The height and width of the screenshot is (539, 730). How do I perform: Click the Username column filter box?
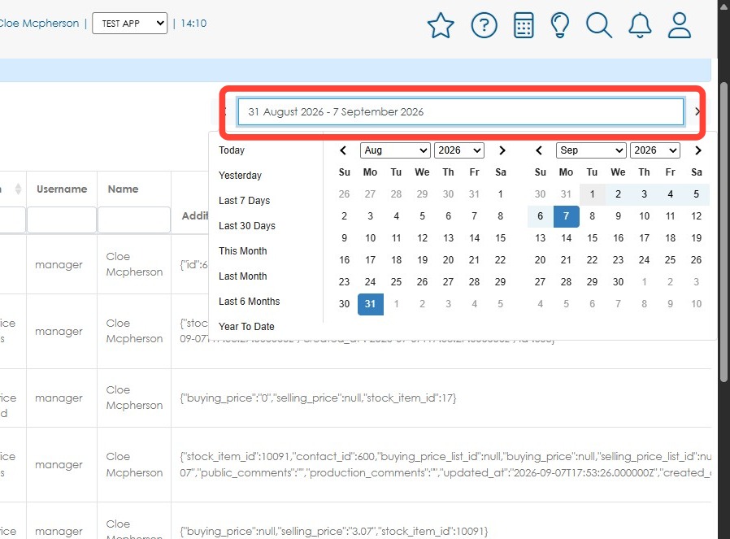pyautogui.click(x=62, y=220)
